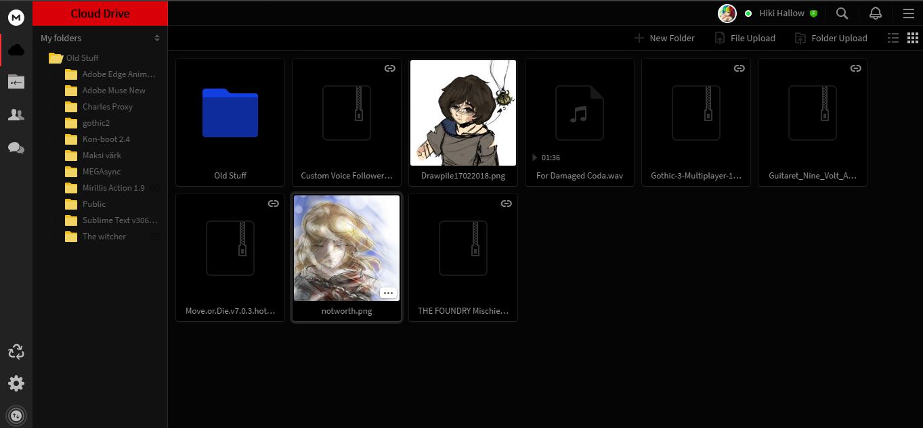Open the top-right hamburger menu
This screenshot has width=923, height=428.
point(908,13)
